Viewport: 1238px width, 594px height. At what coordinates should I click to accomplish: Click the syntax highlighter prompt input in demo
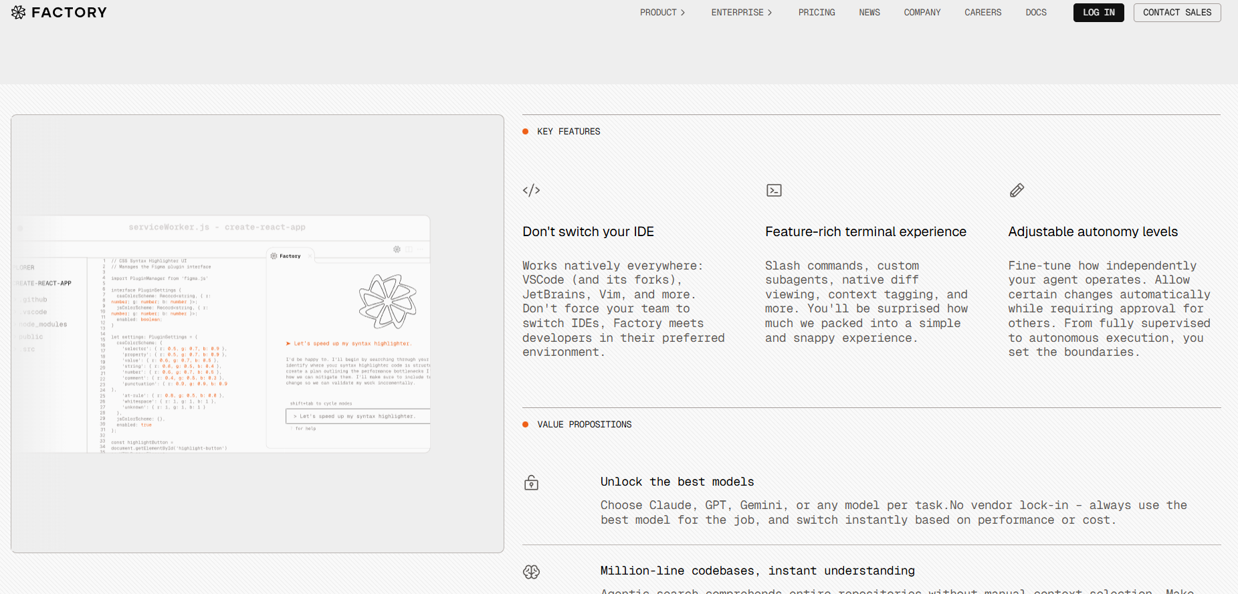coord(358,416)
